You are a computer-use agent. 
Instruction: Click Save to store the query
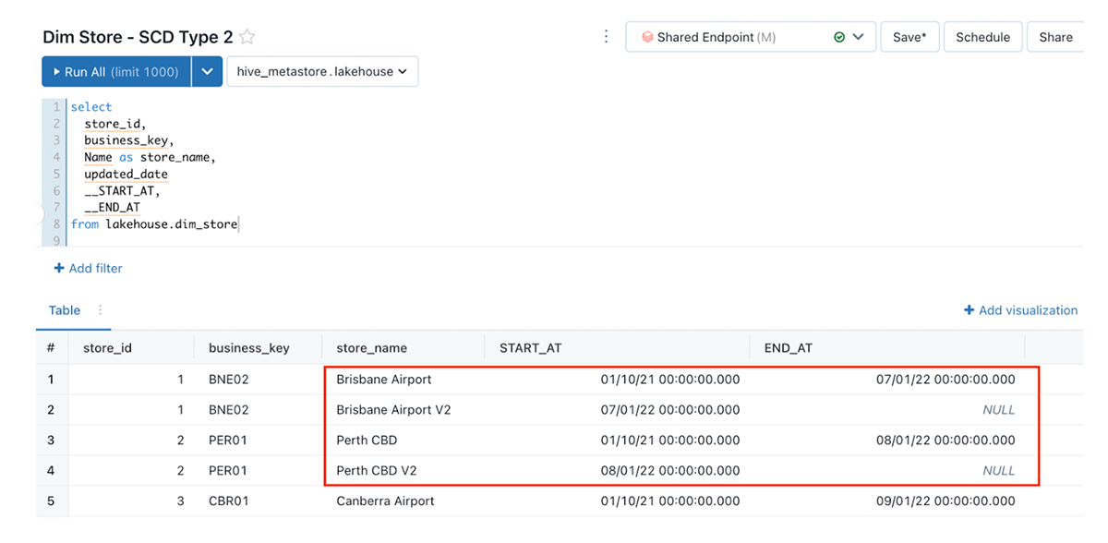[909, 38]
